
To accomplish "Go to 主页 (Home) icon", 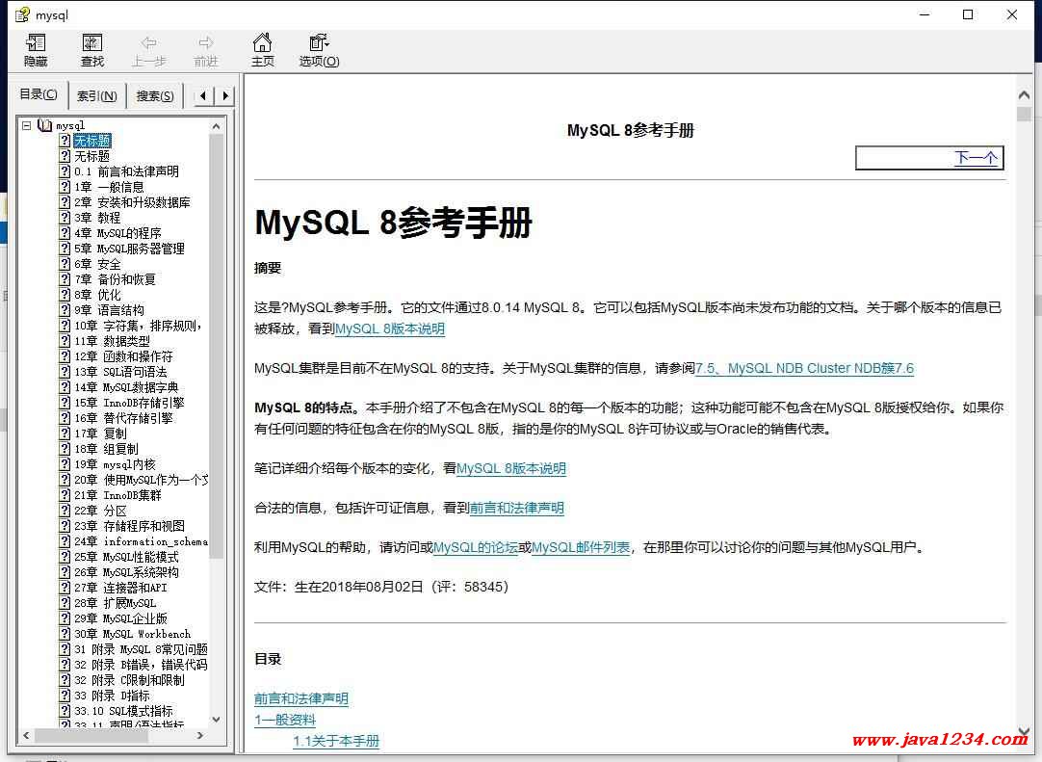I will [263, 42].
